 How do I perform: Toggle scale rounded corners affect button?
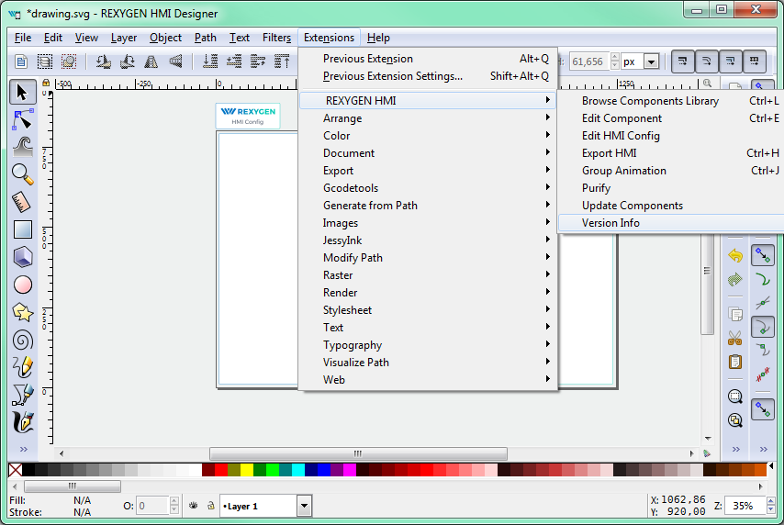(x=707, y=62)
